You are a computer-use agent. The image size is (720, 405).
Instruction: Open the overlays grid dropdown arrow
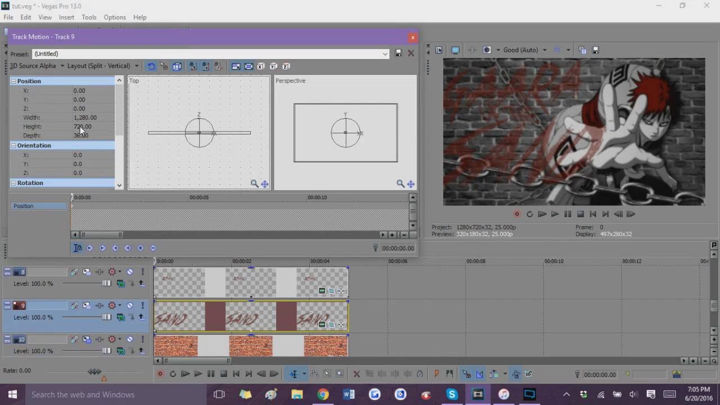568,50
